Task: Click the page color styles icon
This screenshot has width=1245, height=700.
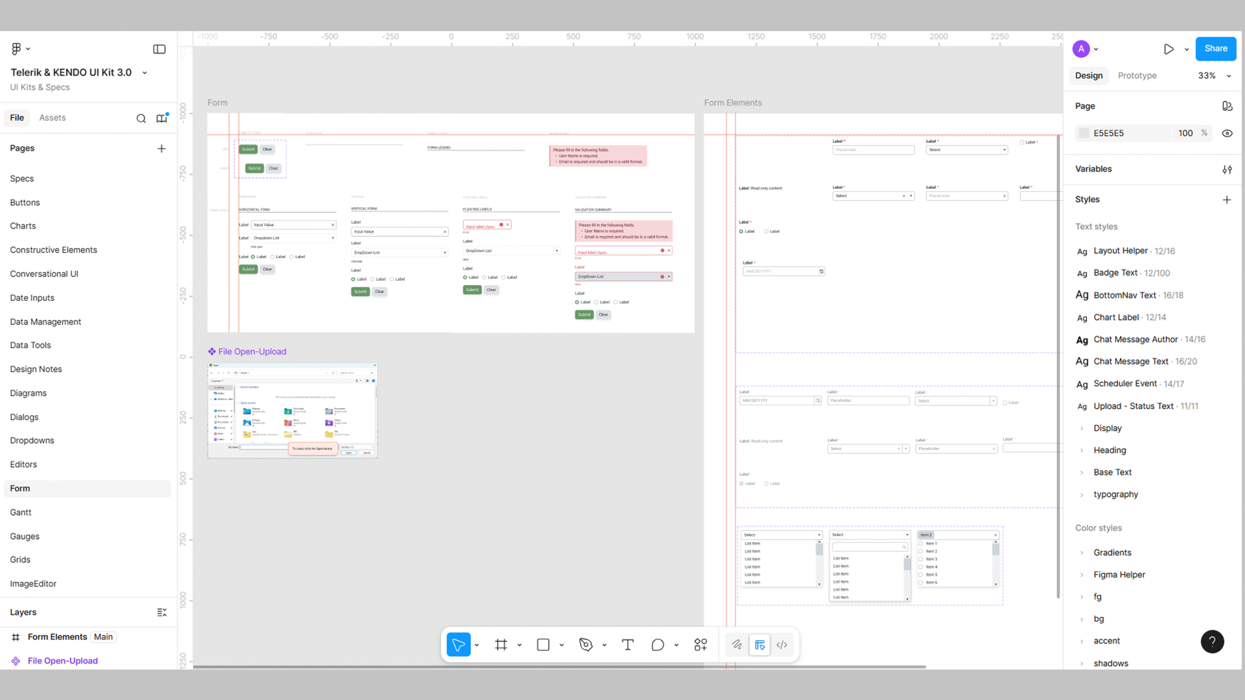Action: coord(1227,106)
